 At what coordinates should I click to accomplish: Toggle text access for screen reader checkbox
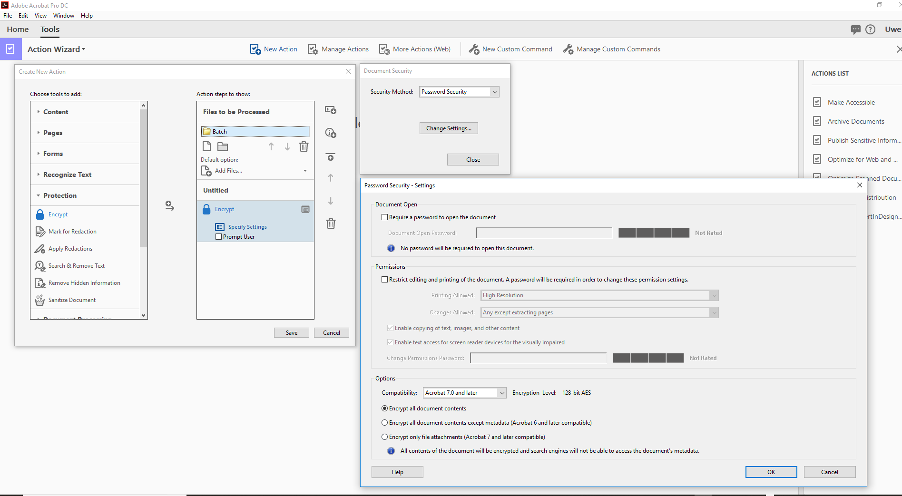click(390, 342)
